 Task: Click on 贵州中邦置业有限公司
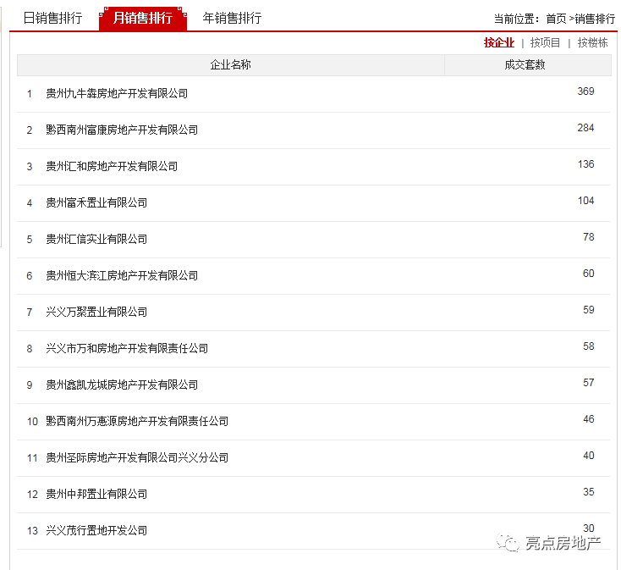tap(96, 495)
